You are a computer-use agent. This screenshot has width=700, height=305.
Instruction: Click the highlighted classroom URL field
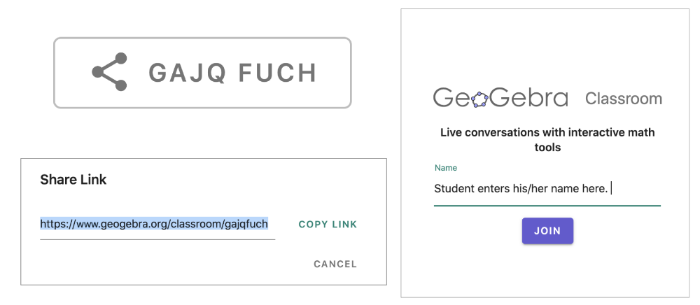(x=157, y=225)
